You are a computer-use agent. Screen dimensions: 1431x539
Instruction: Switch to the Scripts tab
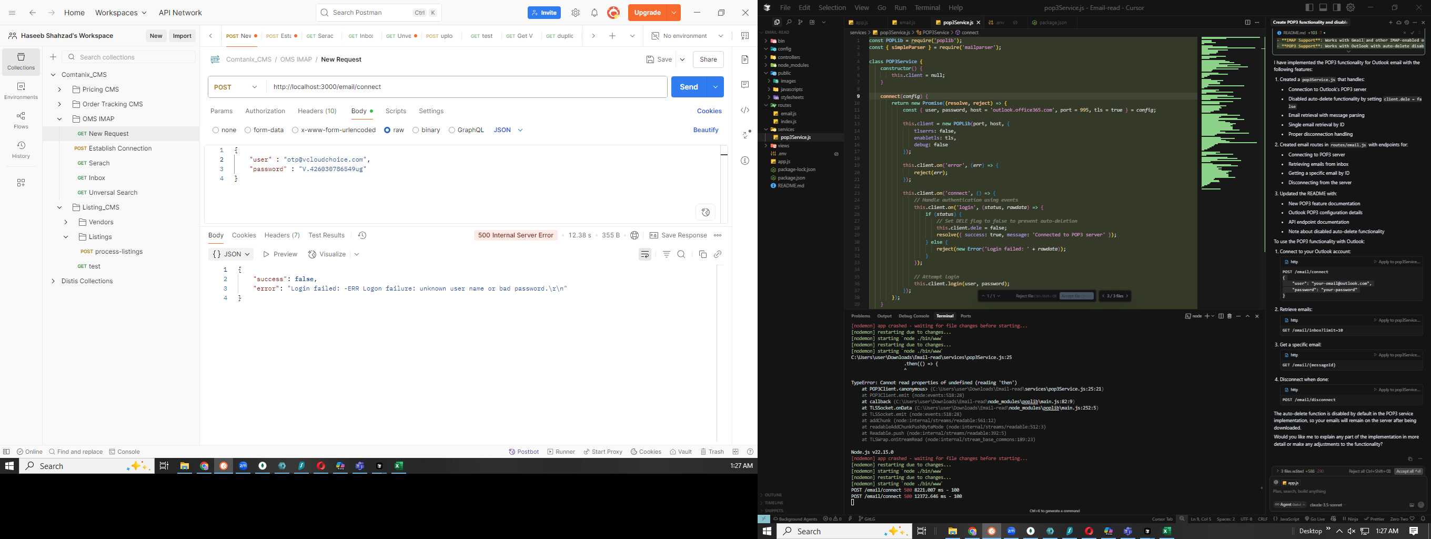point(396,111)
